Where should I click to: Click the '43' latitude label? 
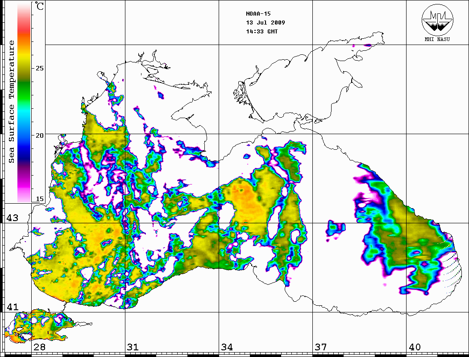point(12,218)
